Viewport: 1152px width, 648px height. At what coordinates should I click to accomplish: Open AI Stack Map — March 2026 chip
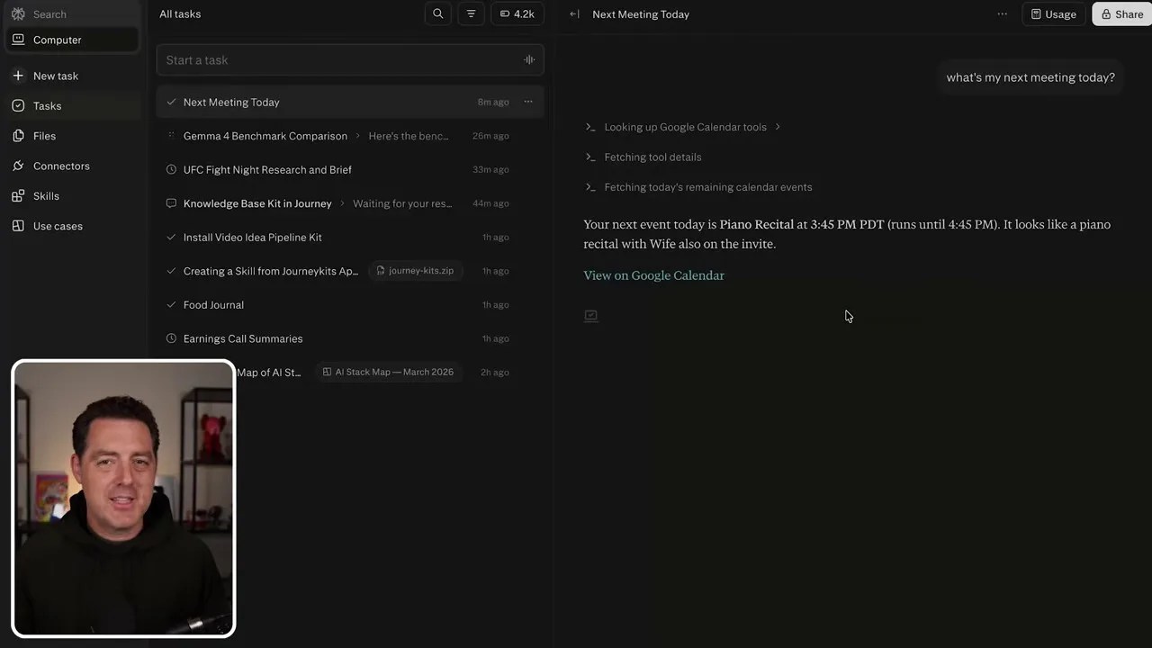(388, 373)
